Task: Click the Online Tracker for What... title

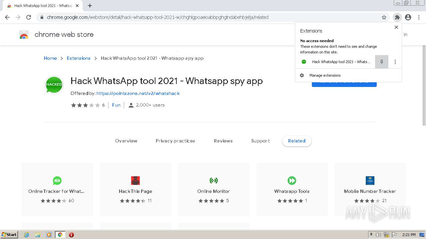Action: (56, 191)
